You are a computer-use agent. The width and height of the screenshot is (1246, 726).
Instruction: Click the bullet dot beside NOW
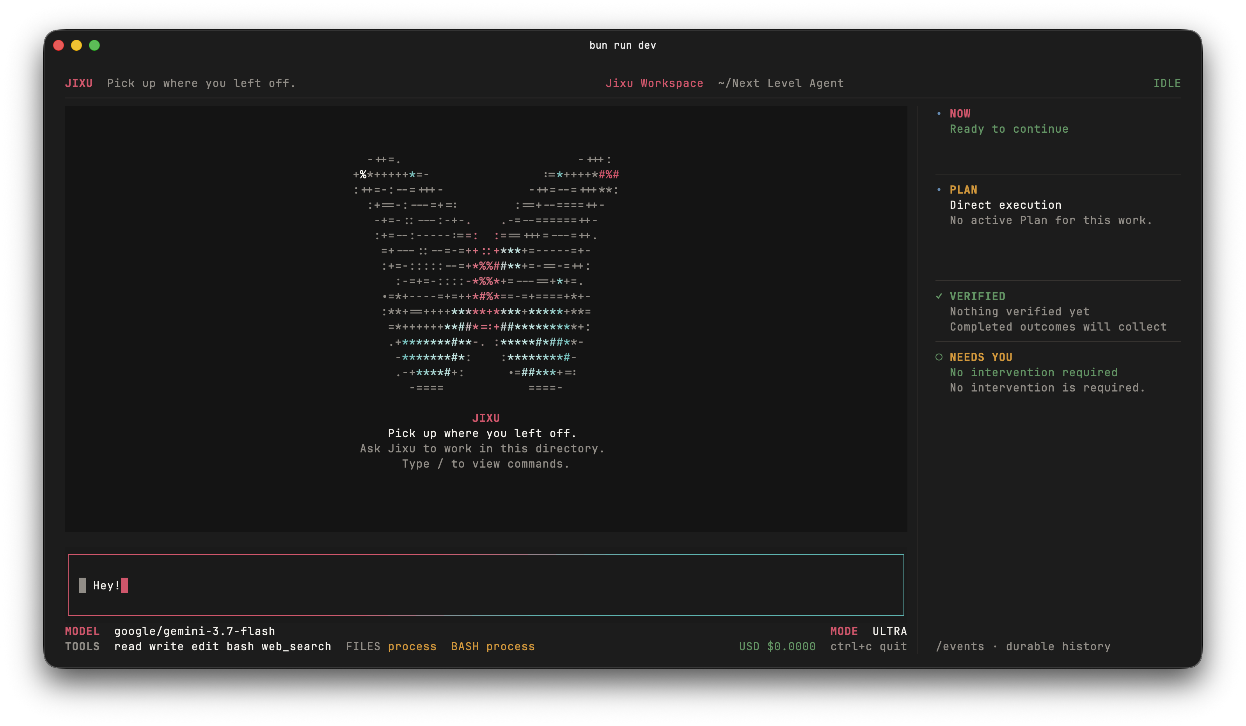point(939,114)
